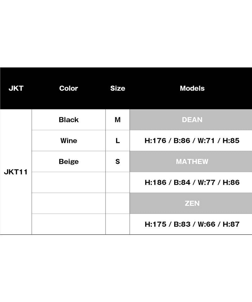Click the empty Color cell beside ZEN
Viewport: 252px width, 302px height.
(x=68, y=203)
